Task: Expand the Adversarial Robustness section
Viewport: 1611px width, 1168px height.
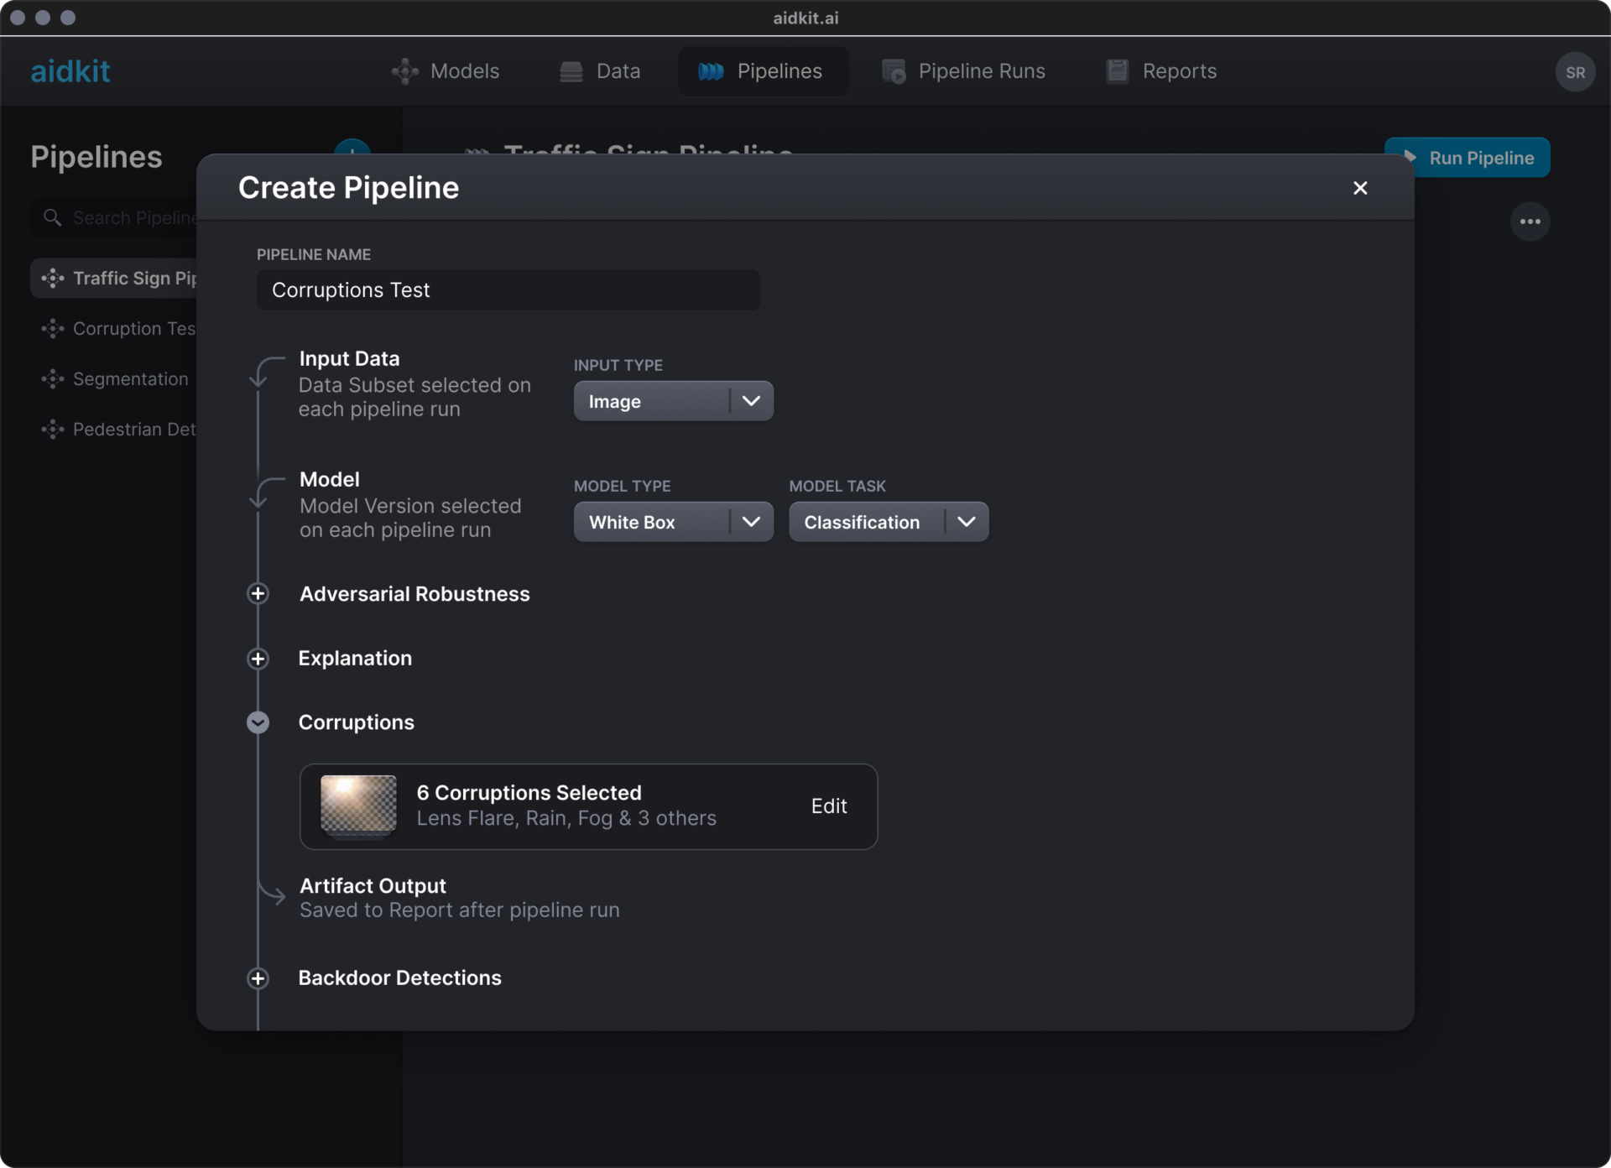Action: 258,594
